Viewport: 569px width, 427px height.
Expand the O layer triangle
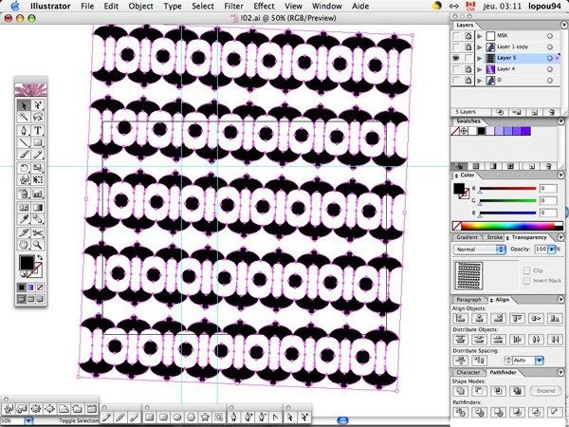480,81
